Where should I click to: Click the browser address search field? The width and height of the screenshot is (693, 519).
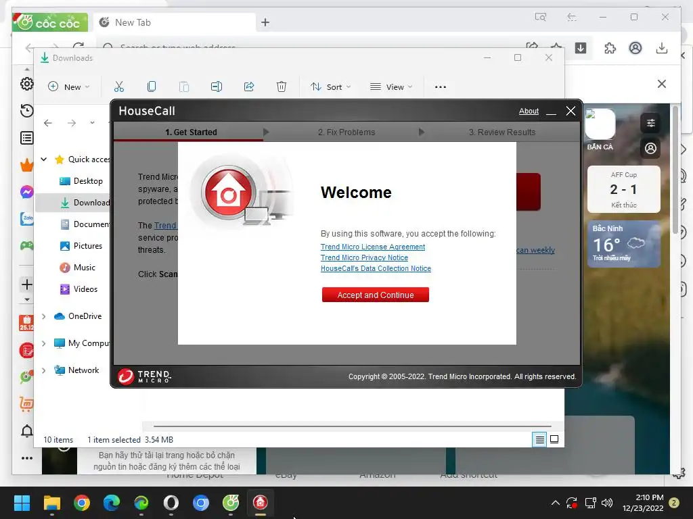(309, 45)
